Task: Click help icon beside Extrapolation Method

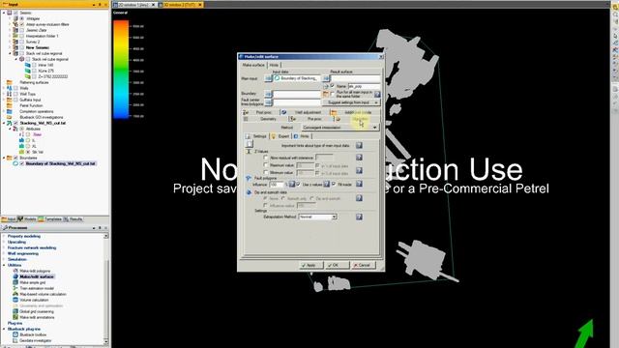Action: tap(359, 217)
